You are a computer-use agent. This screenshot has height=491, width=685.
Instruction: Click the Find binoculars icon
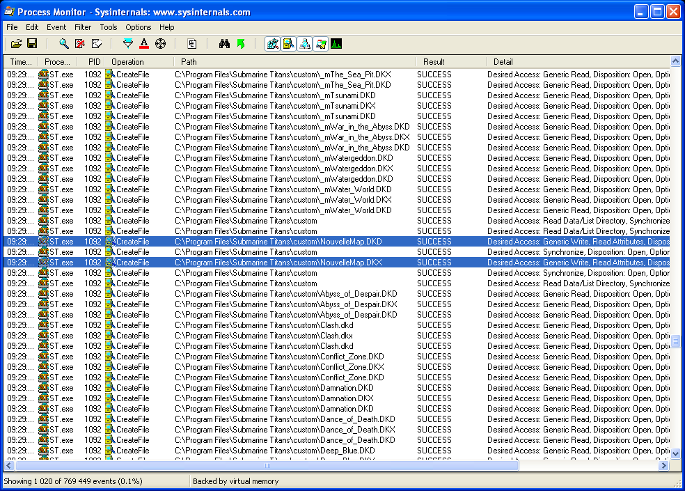point(224,44)
